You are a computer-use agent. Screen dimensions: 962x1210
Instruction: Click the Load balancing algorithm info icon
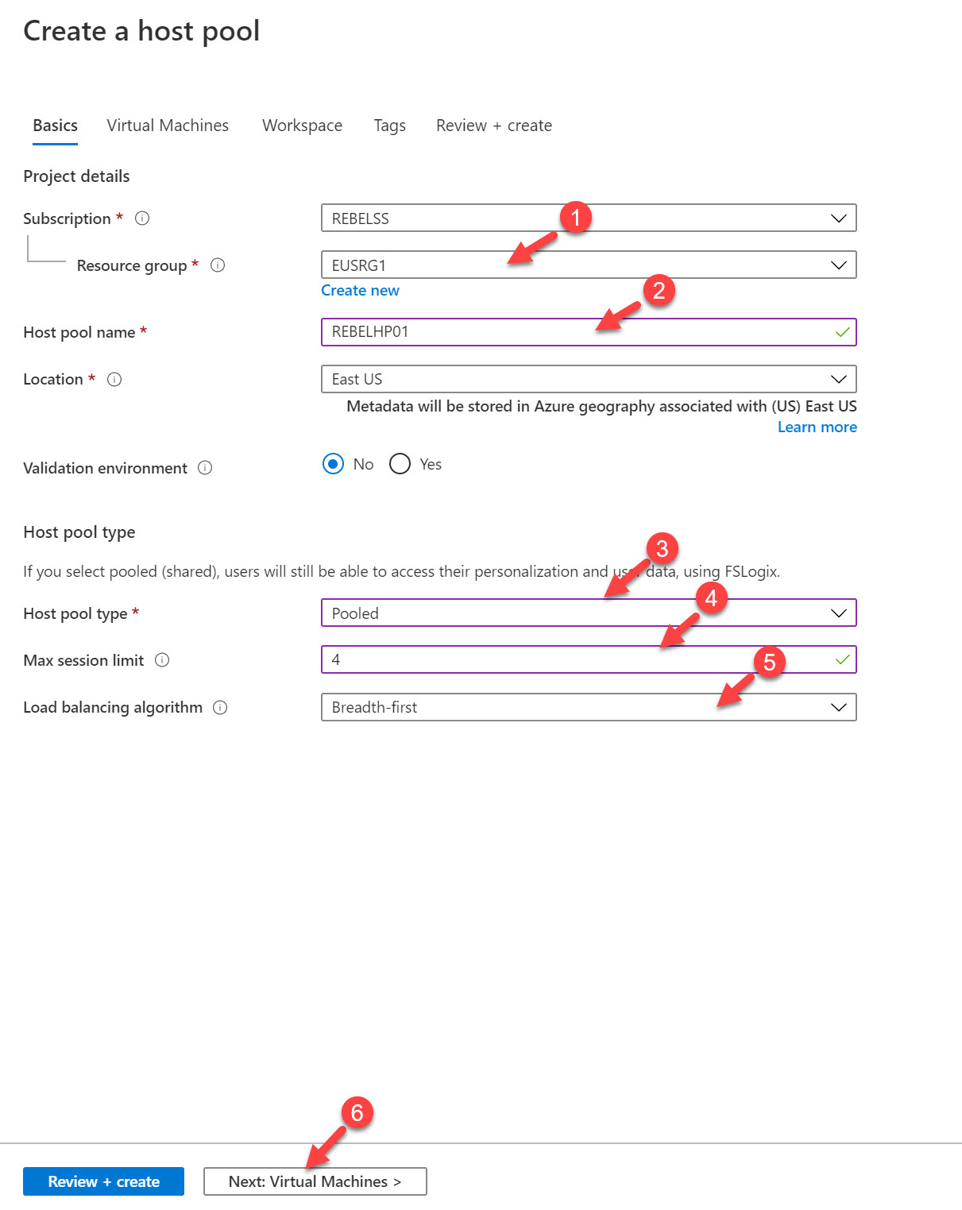point(220,707)
